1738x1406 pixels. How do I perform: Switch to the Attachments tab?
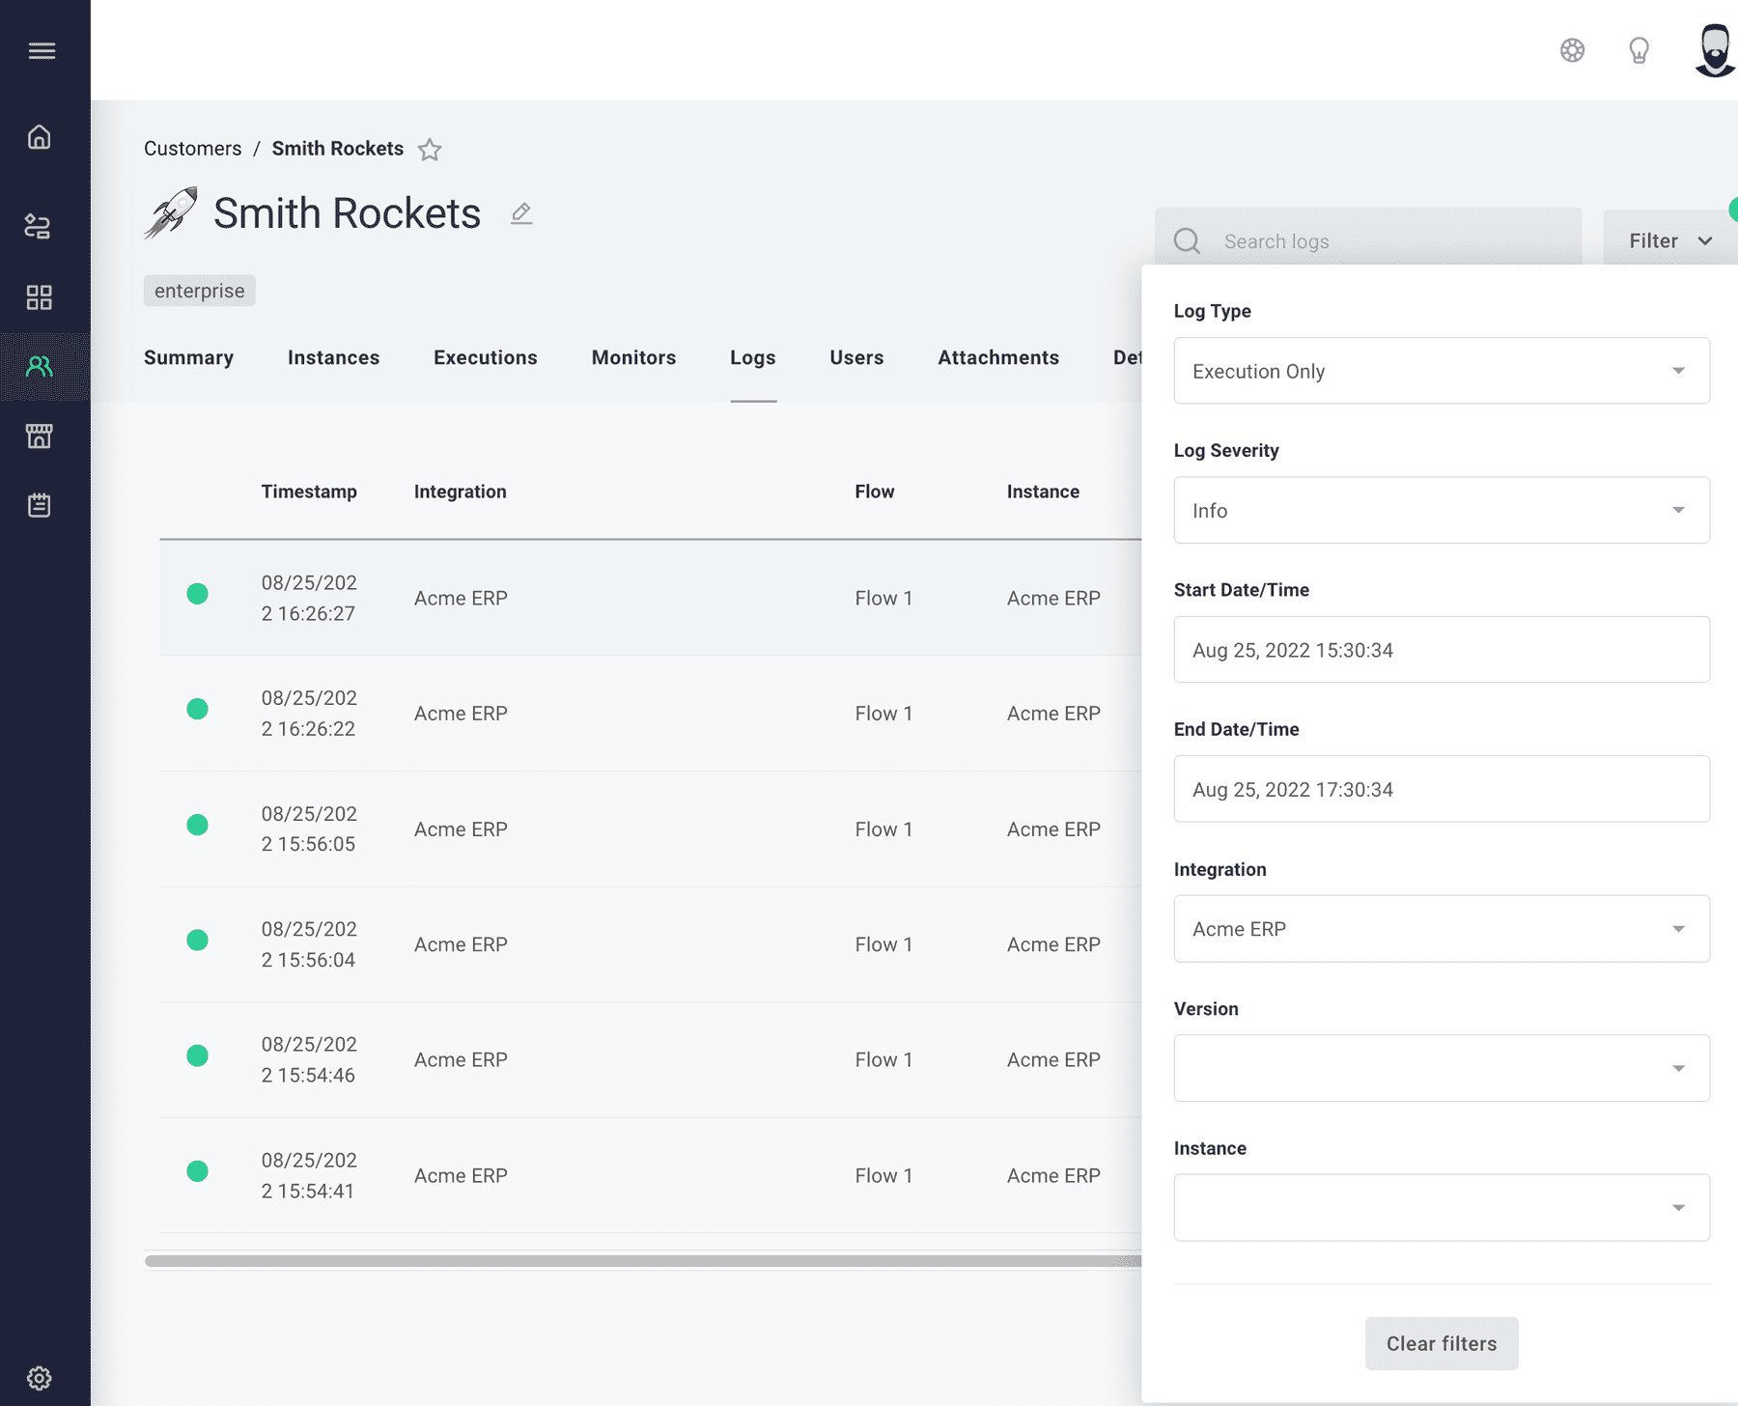click(998, 357)
